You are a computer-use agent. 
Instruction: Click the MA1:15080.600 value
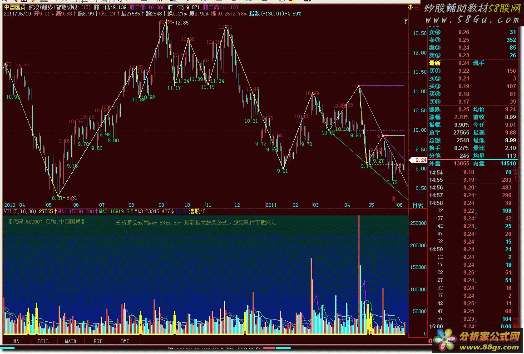tap(76, 211)
